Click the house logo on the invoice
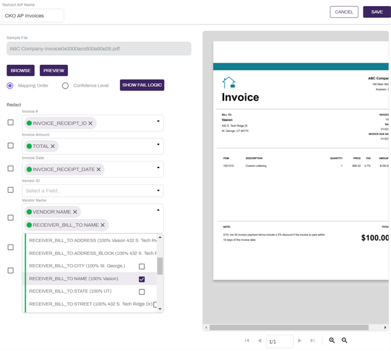Image resolution: width=391 pixels, height=351 pixels. [x=229, y=83]
